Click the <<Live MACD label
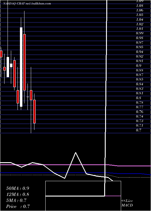 127,203
